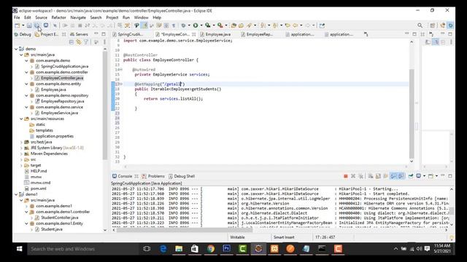Click Link with Editor icon in Project Explorer
Screen dimensions: 467x262
point(79,42)
